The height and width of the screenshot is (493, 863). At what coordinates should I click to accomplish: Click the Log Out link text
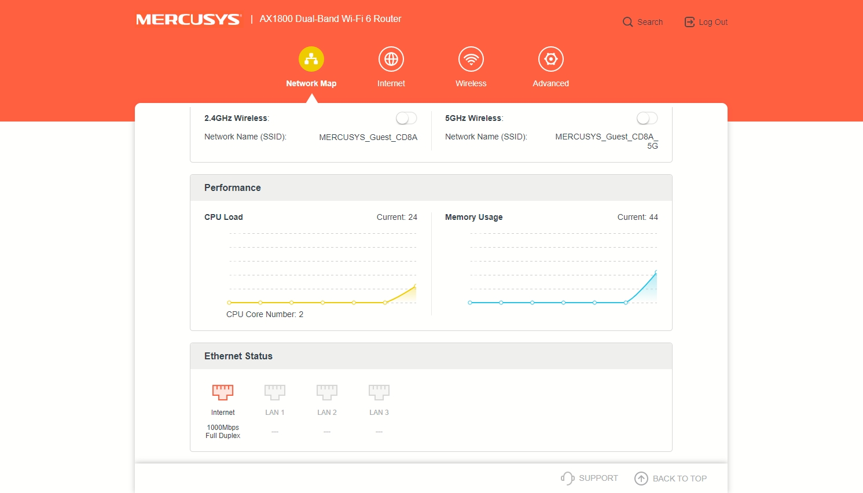(x=713, y=22)
